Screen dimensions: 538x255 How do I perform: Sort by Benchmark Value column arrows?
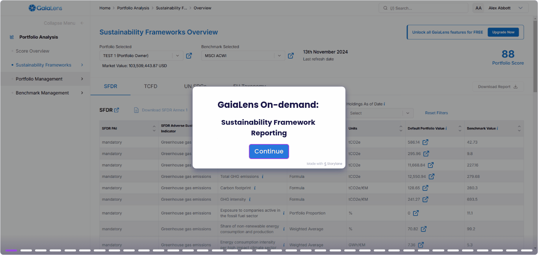[519, 128]
